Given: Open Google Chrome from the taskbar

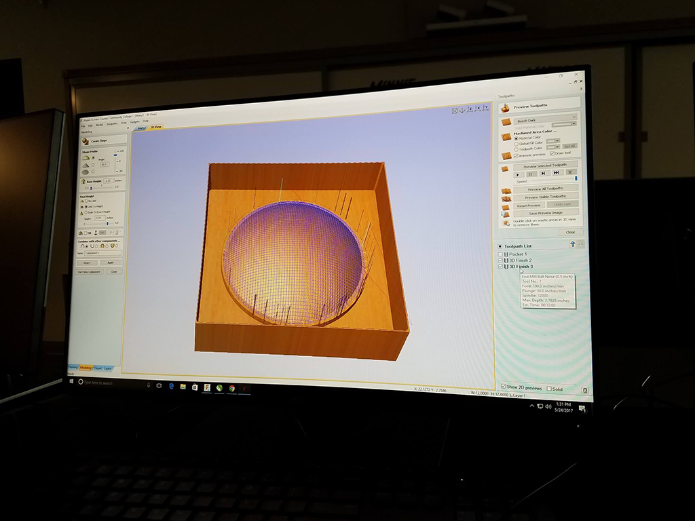Looking at the screenshot, I should tap(232, 388).
